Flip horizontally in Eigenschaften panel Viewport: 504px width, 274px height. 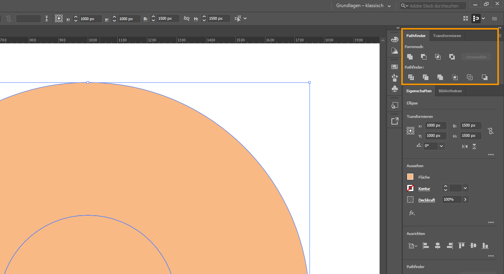point(465,146)
